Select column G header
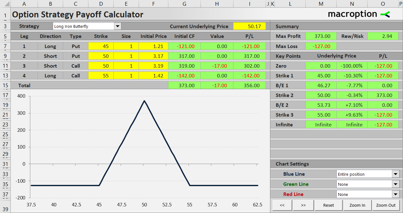Viewport: 403px width, 213px height. (x=184, y=4)
